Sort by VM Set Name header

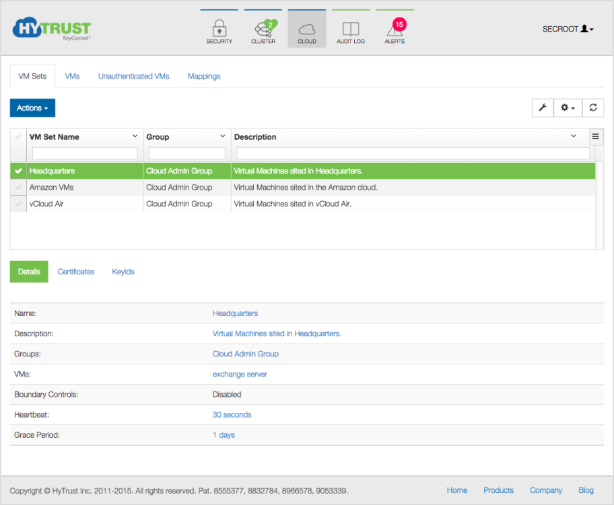(54, 137)
